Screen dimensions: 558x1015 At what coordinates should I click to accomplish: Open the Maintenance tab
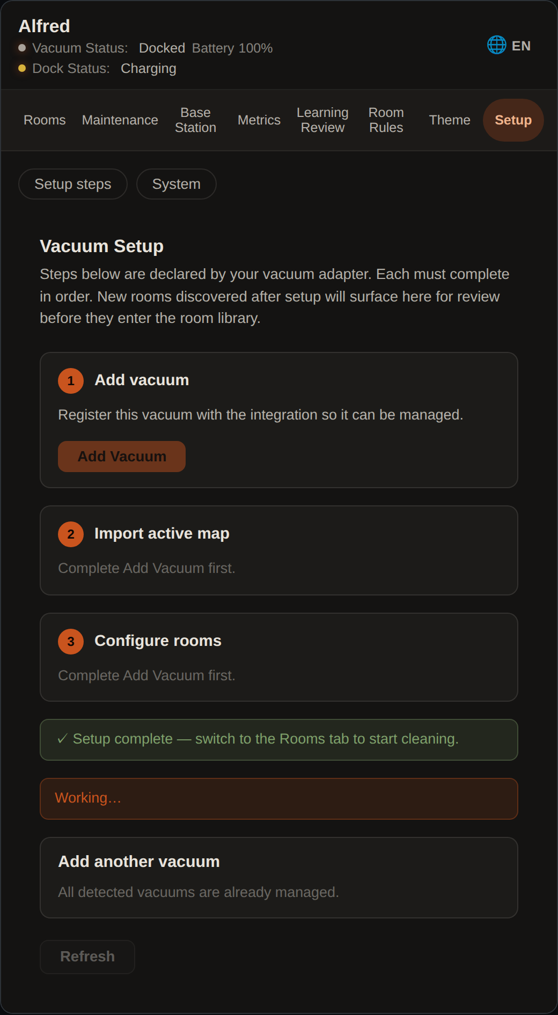coord(120,120)
